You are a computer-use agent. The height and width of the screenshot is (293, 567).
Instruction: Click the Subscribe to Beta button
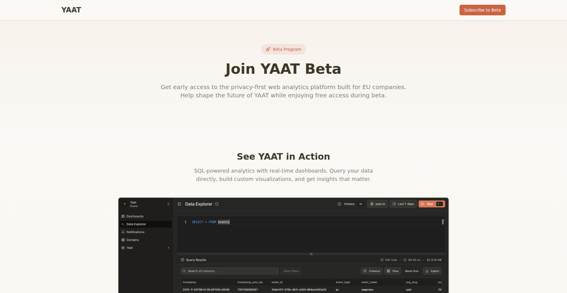click(x=482, y=10)
